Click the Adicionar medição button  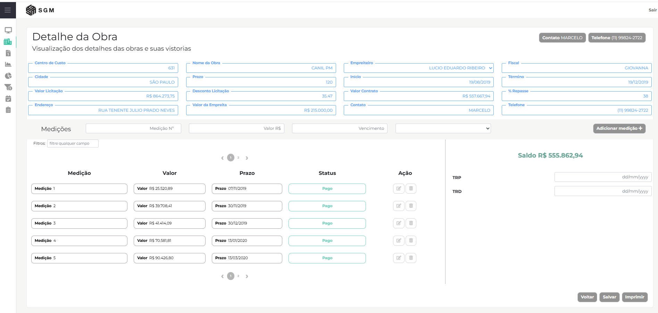coord(619,128)
